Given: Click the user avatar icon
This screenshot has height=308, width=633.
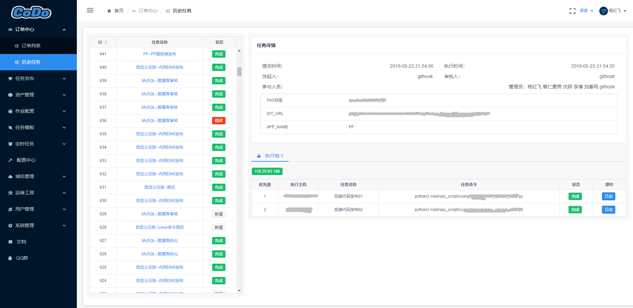Looking at the screenshot, I should click(603, 11).
